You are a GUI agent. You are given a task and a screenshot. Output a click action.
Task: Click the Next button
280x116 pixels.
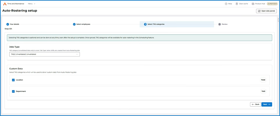point(267,104)
